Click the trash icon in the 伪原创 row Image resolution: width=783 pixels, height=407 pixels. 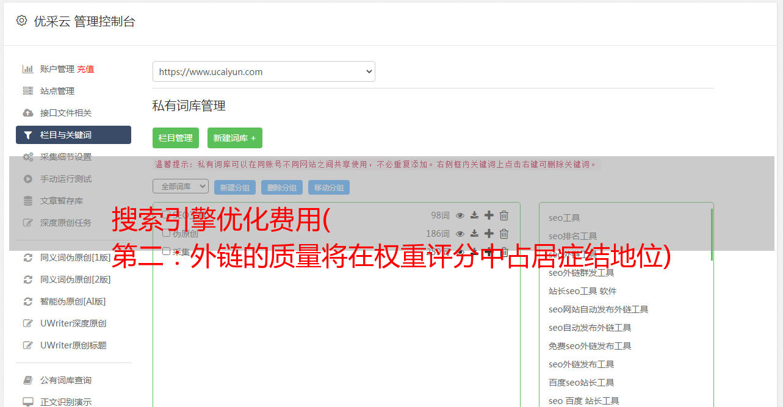[504, 234]
